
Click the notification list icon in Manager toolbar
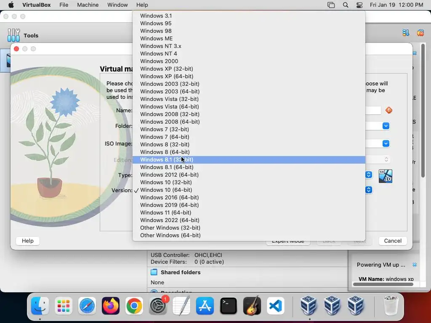point(406,33)
